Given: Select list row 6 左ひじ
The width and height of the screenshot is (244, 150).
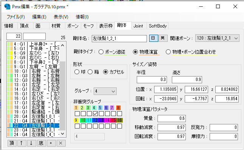Looking at the screenshot, I should point(33,53).
